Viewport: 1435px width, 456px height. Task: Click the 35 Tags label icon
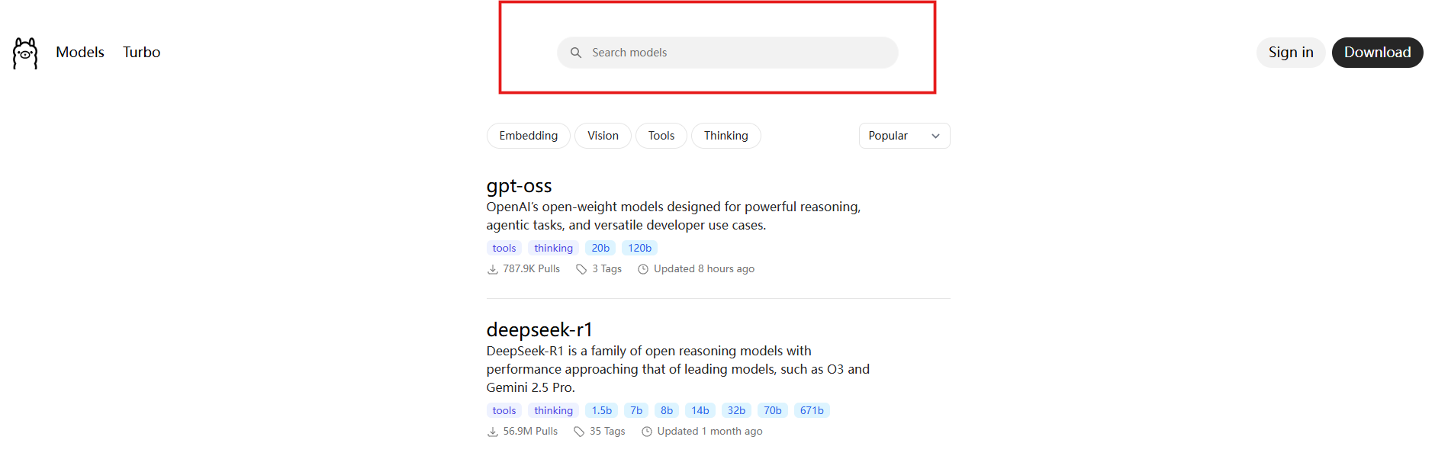tap(579, 432)
